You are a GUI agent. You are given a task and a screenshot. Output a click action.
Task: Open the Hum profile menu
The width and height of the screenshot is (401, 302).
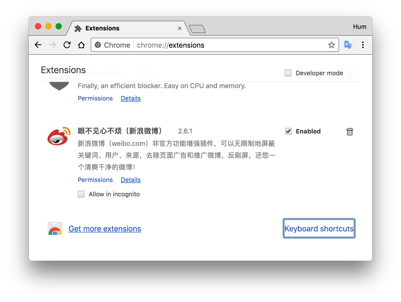pos(359,27)
